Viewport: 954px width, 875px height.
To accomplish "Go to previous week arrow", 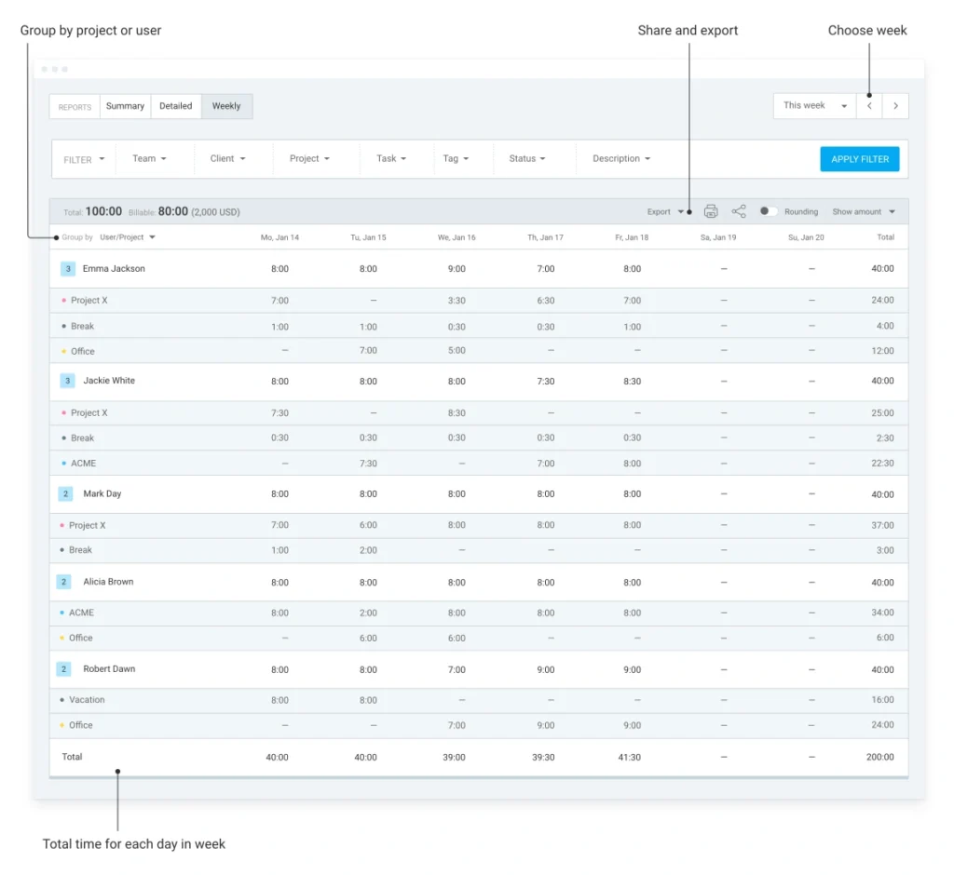I will tap(869, 106).
